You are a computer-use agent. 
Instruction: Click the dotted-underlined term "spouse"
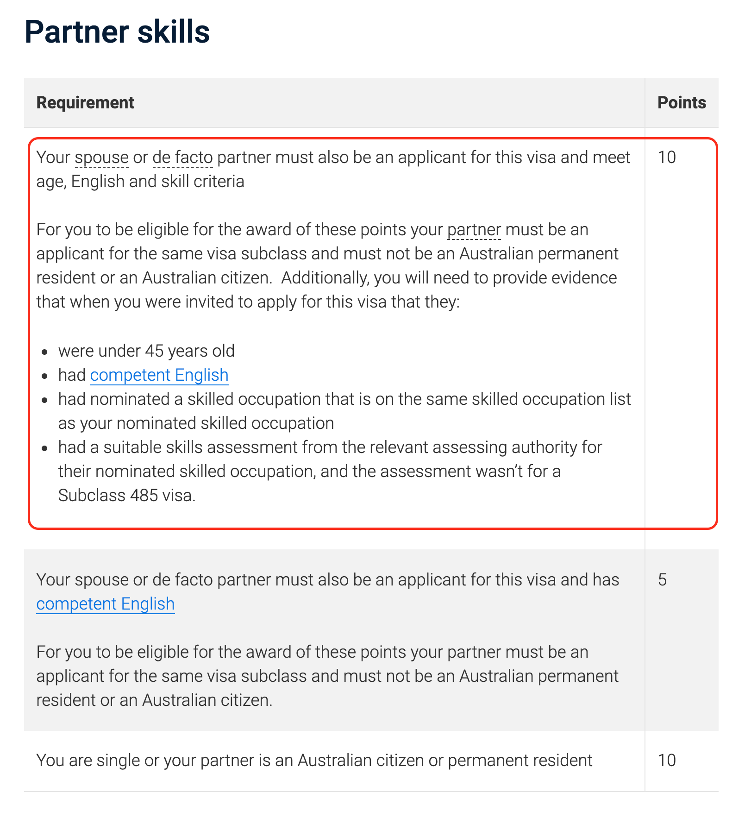click(101, 157)
